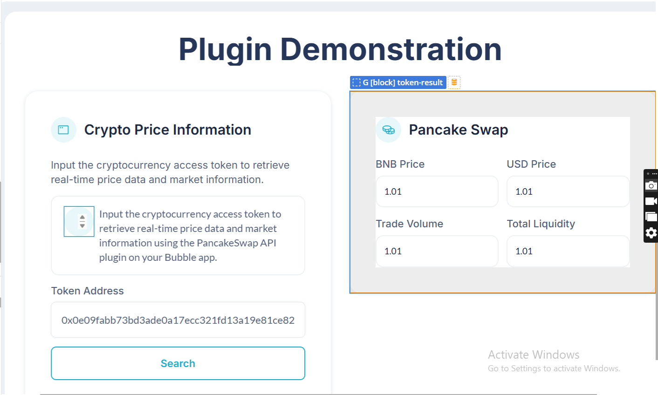The height and width of the screenshot is (395, 658).
Task: Start video recording from side toolbar
Action: coord(651,201)
